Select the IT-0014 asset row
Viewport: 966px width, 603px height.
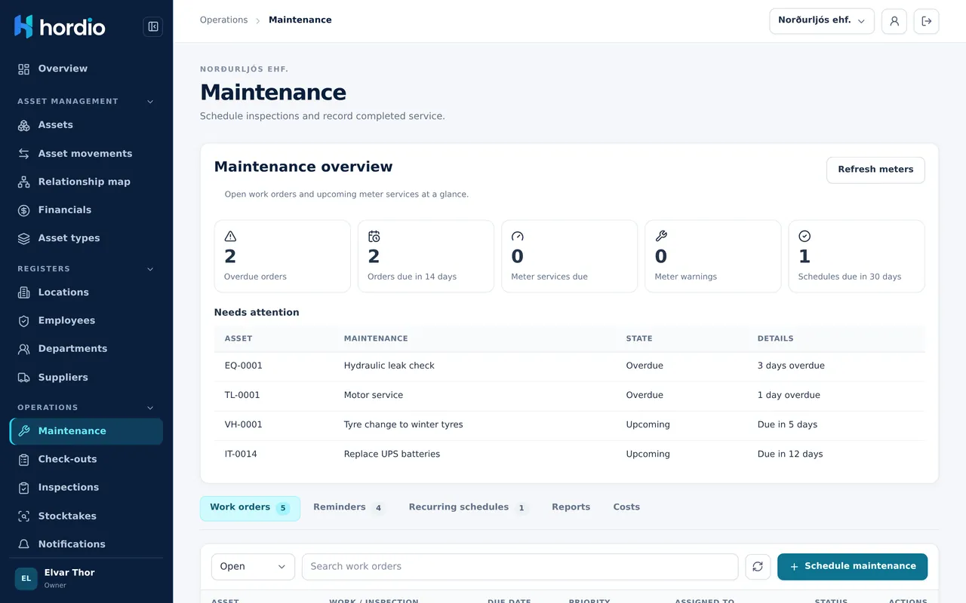coord(570,454)
